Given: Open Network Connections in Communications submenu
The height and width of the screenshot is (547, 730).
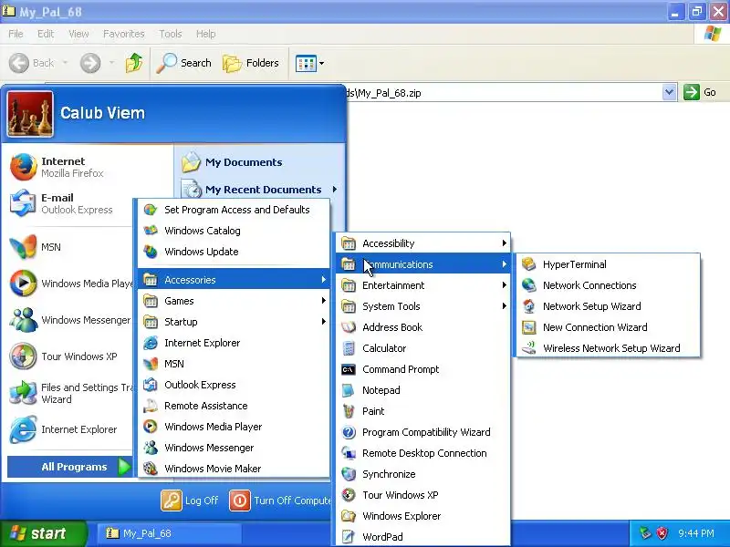Looking at the screenshot, I should [608, 285].
